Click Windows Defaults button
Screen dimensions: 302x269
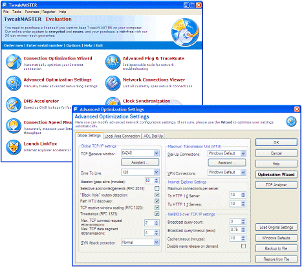click(276, 238)
